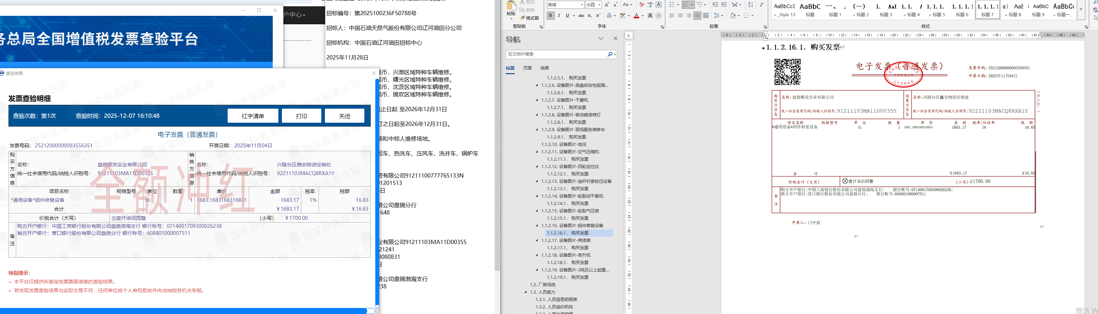Collapse 1.3 人员能力 heading in navigation
The width and height of the screenshot is (1098, 314).
[525, 292]
